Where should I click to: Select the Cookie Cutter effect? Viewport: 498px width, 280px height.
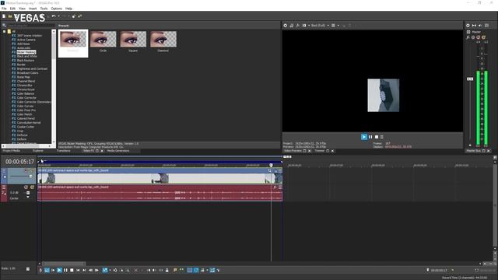coord(26,127)
